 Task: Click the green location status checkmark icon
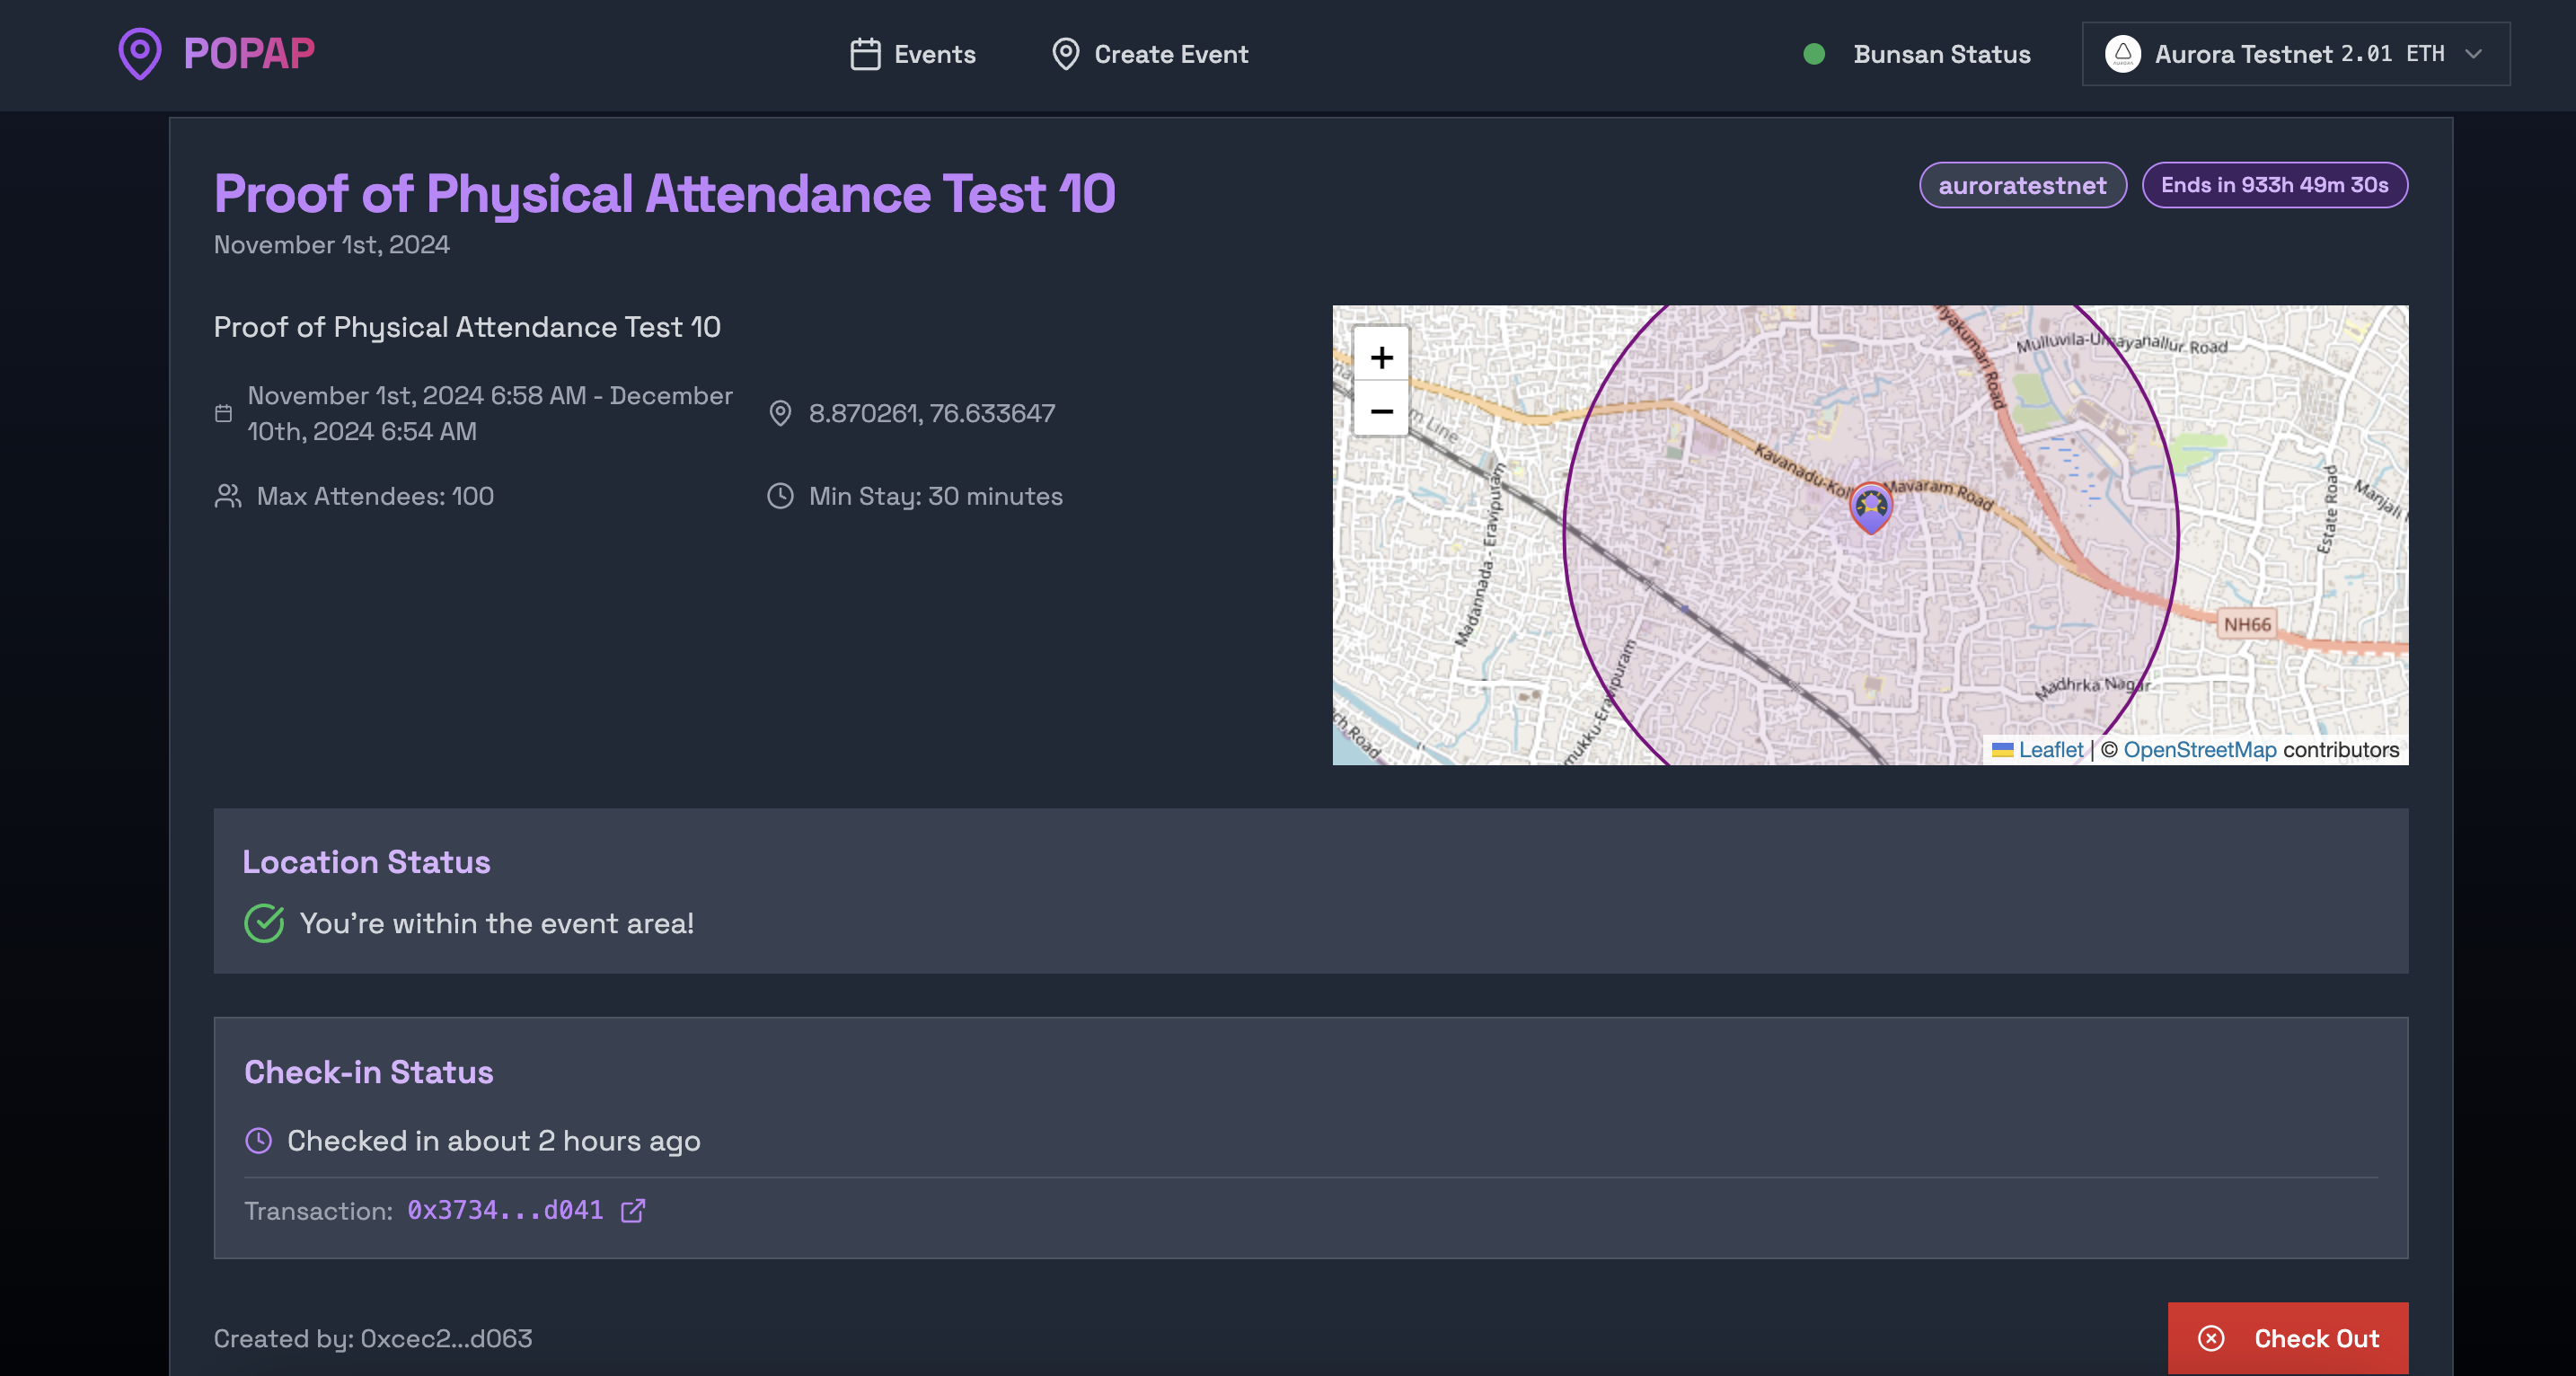pyautogui.click(x=264, y=923)
